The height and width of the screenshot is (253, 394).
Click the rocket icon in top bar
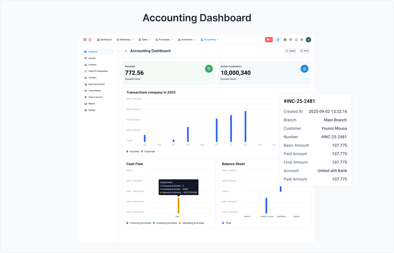(278, 40)
